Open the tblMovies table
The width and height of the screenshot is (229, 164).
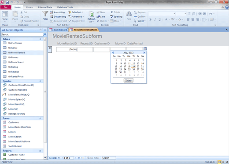13,57
